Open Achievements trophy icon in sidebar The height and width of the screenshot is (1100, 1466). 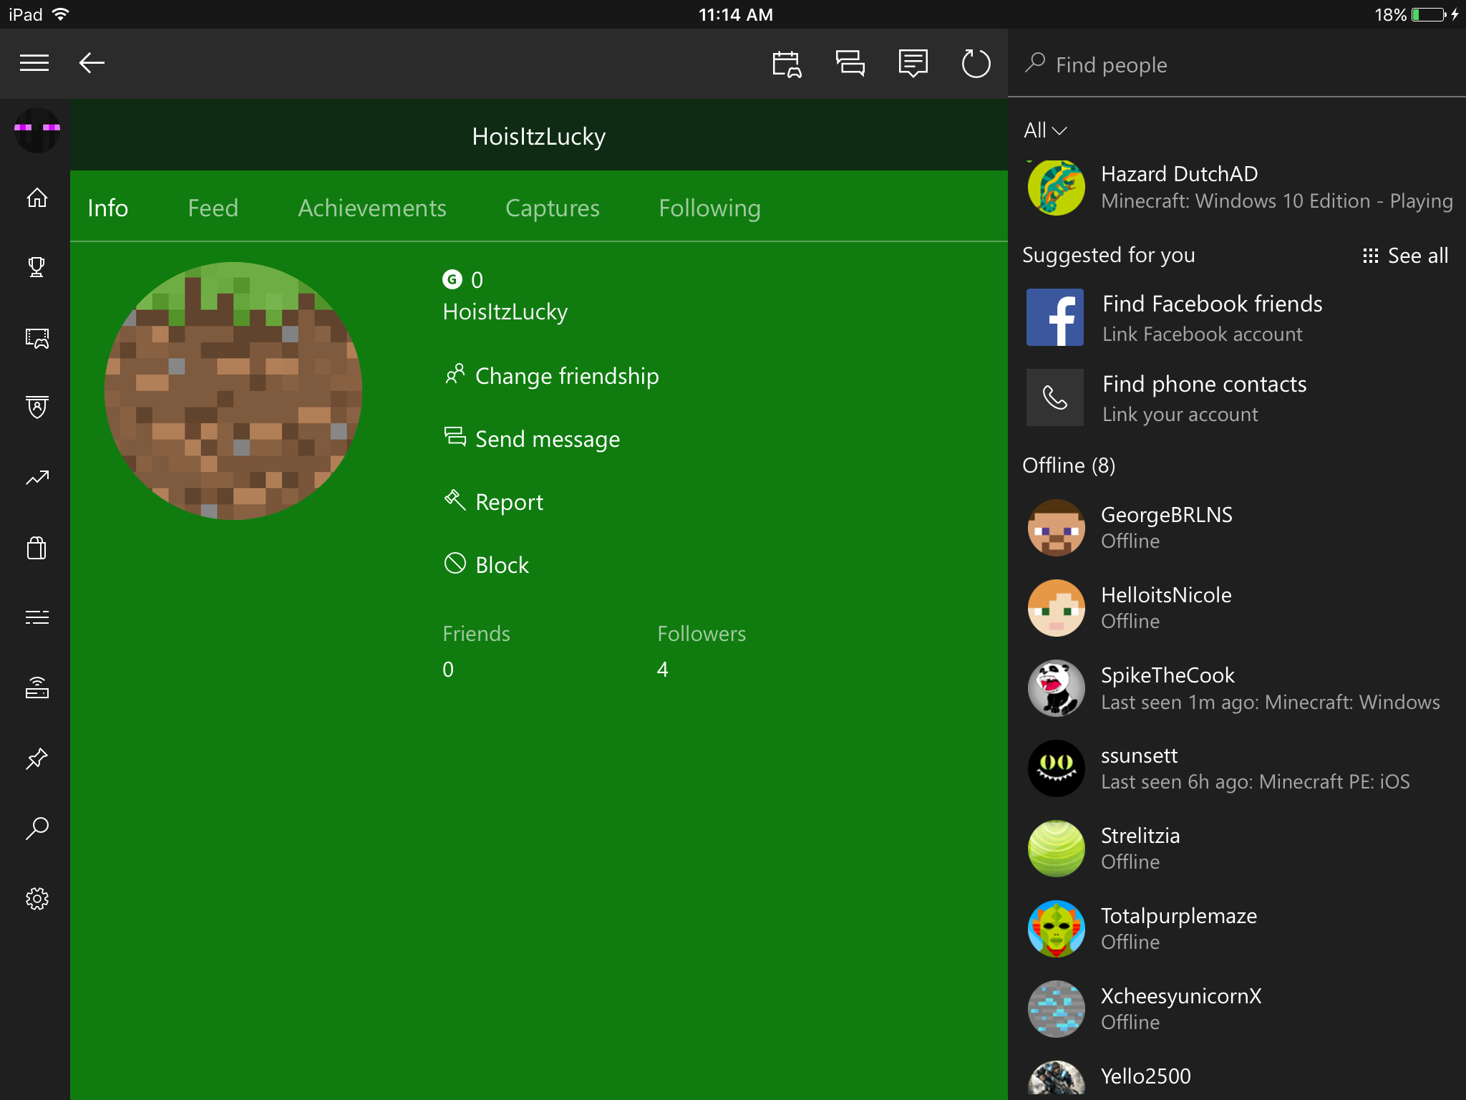click(37, 267)
